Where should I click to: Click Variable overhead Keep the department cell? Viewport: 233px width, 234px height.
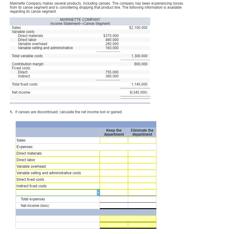(114, 166)
